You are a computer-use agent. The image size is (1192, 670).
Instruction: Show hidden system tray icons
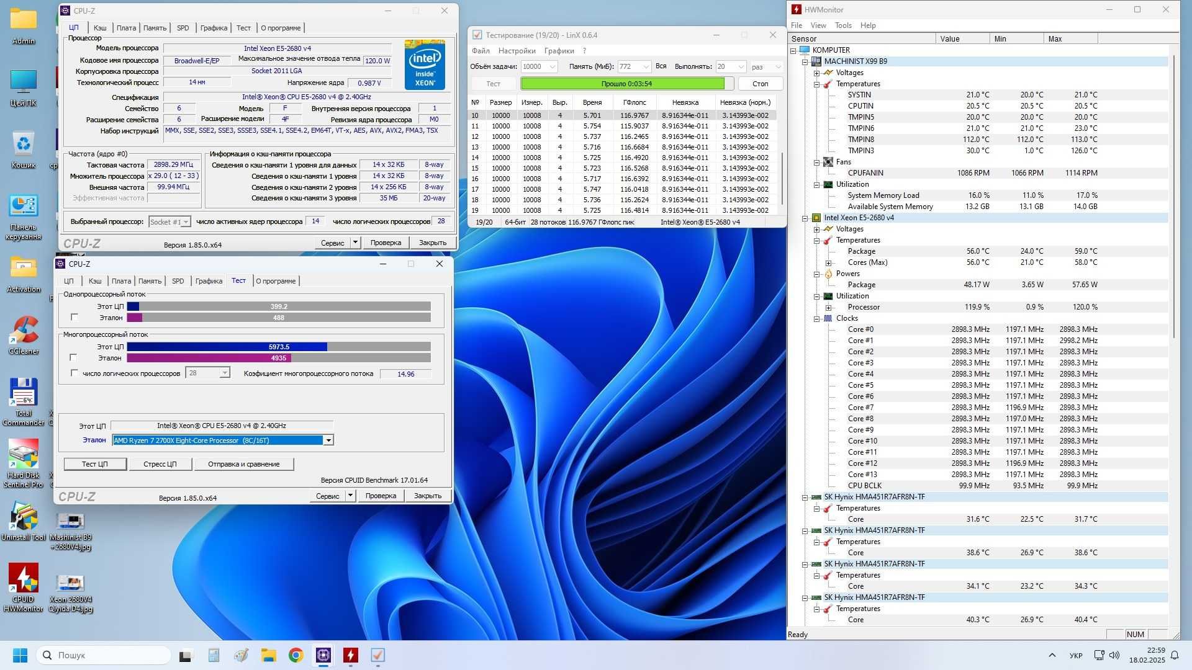(x=1052, y=655)
